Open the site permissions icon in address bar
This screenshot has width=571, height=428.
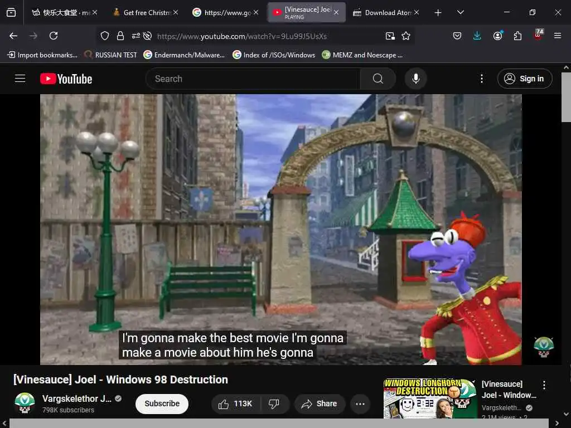(136, 36)
